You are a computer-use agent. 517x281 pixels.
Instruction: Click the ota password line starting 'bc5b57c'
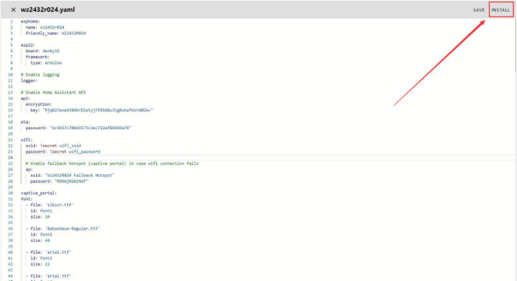click(79, 128)
